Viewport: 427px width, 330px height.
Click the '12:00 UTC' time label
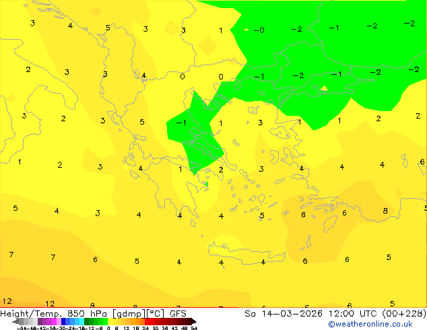tap(353, 314)
